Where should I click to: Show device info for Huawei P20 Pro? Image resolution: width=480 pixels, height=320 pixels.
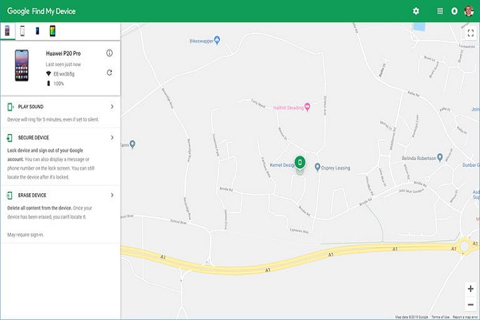click(x=109, y=53)
